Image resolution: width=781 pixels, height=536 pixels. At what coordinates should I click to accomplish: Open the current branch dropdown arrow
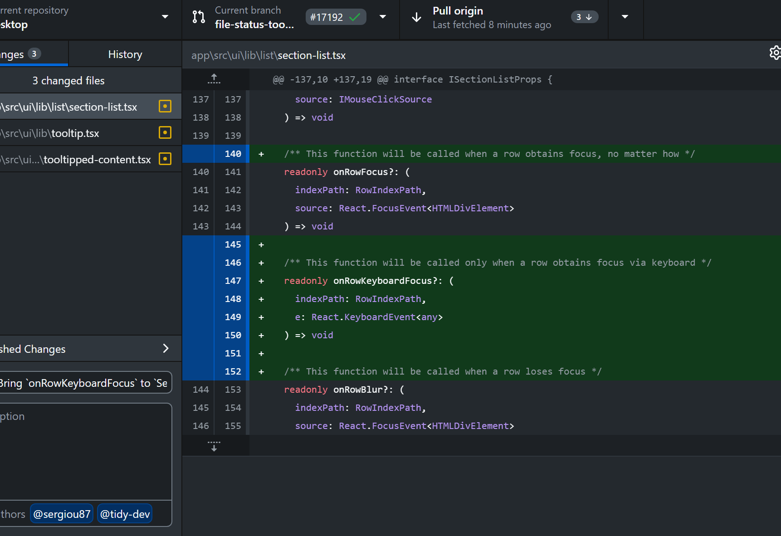(383, 17)
